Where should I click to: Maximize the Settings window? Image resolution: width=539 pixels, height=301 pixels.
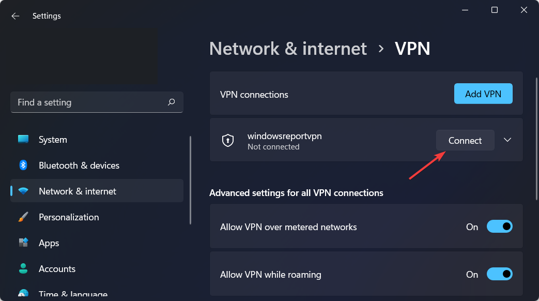(495, 10)
